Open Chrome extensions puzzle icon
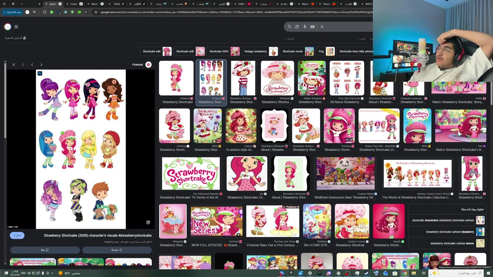The height and width of the screenshot is (277, 493). tap(45, 12)
